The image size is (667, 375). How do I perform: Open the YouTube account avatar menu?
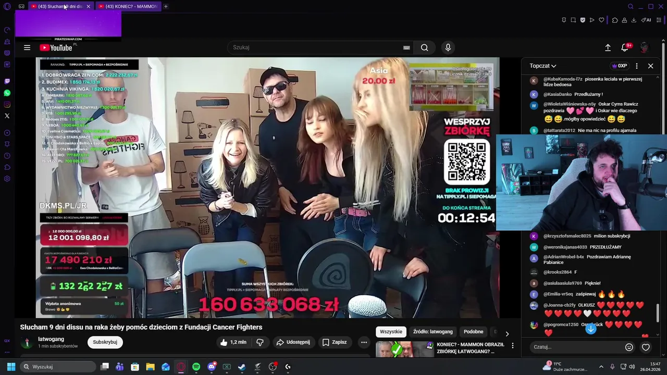(x=645, y=47)
